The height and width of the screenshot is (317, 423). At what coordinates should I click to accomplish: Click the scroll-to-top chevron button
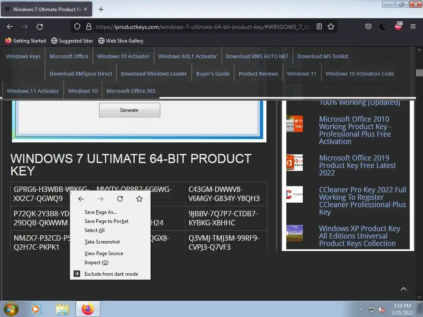click(403, 289)
